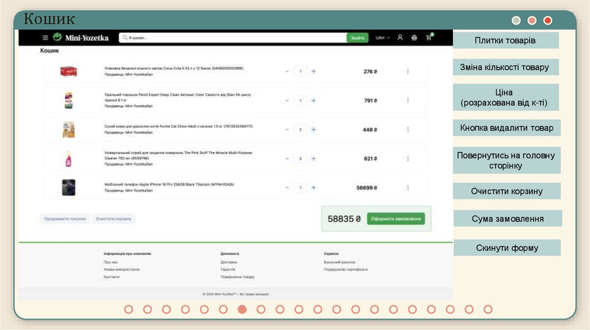
Task: Click the 'Кнопка видалити товар' label
Action: coord(506,128)
